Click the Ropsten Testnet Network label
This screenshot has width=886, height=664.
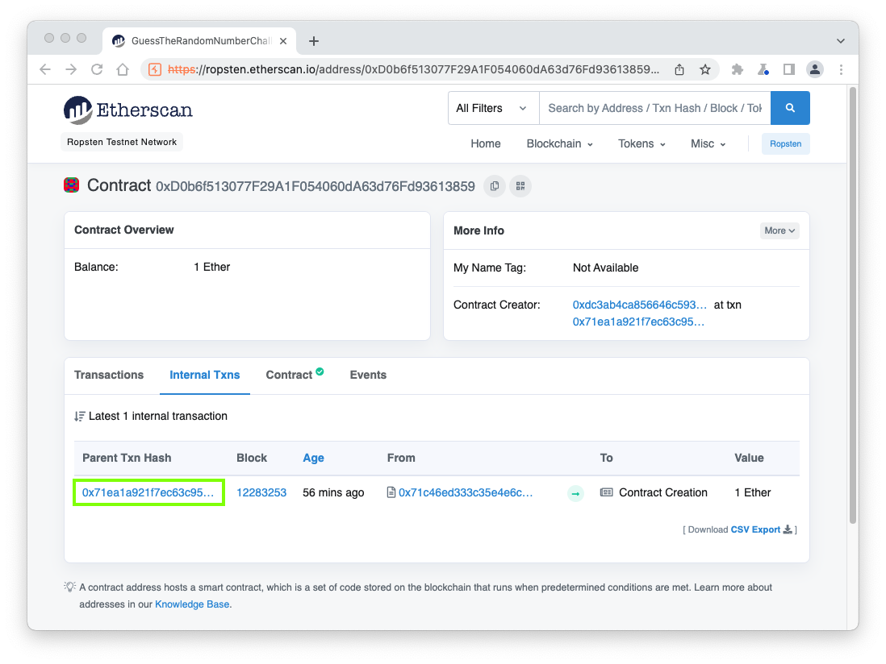pyautogui.click(x=122, y=142)
